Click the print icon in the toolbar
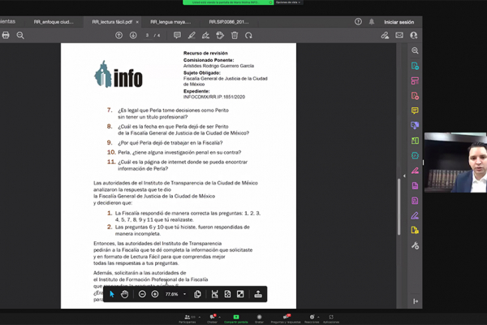The width and height of the screenshot is (487, 325). point(6,35)
